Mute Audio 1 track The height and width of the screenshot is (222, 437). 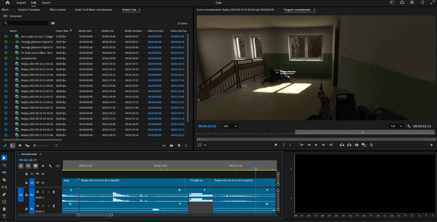pos(43,192)
